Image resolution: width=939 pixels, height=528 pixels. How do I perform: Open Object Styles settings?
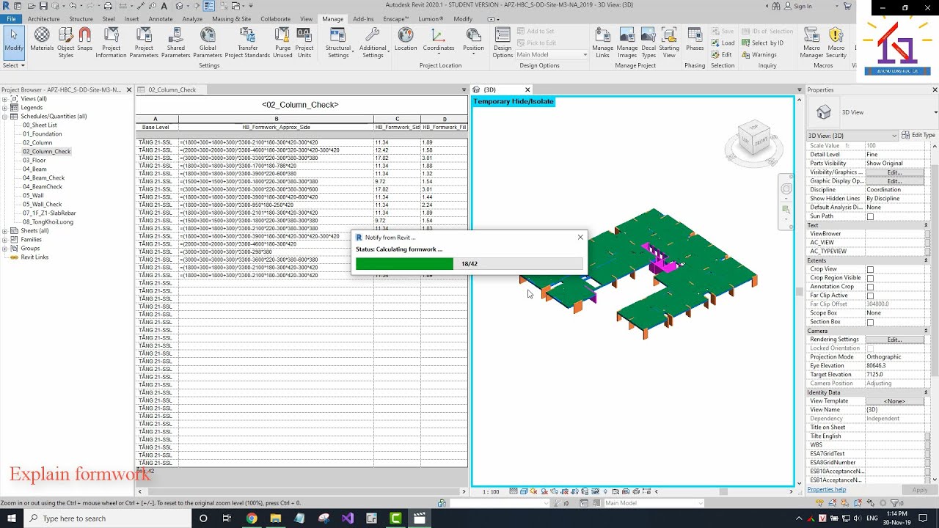(66, 43)
